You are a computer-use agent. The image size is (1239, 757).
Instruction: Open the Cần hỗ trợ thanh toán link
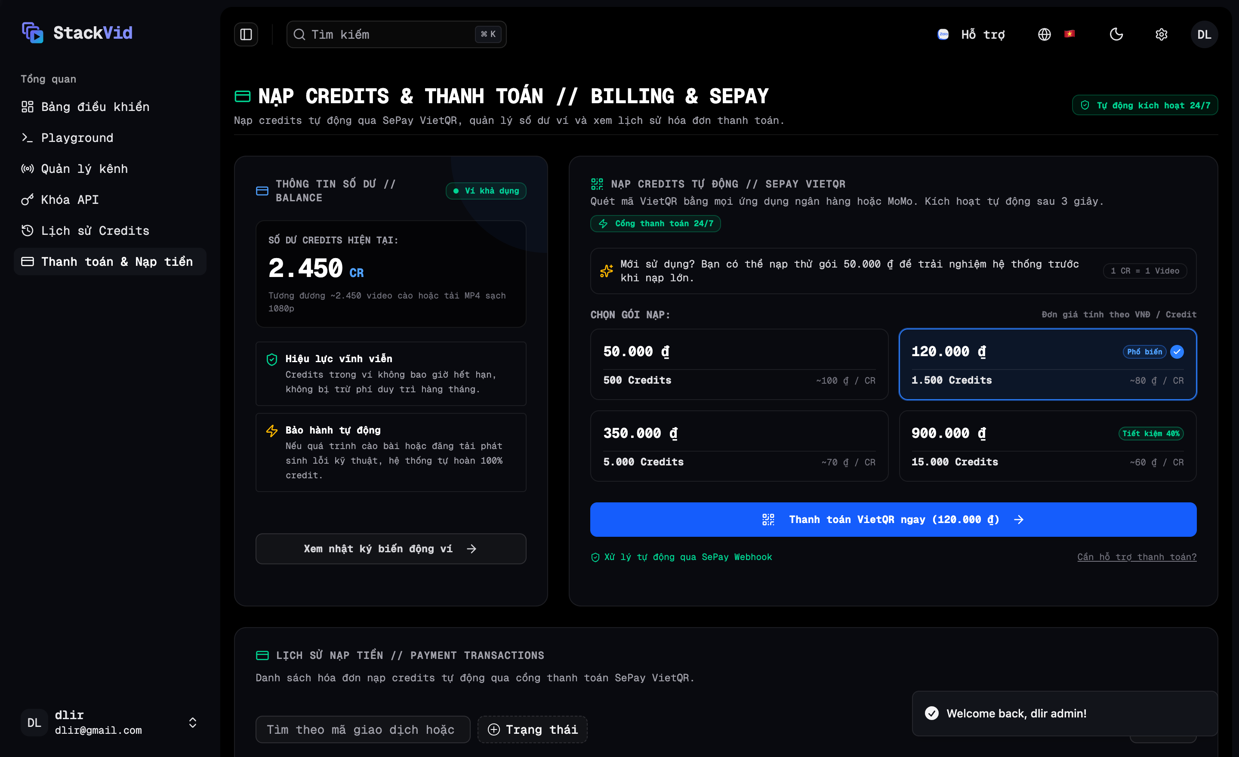point(1137,557)
